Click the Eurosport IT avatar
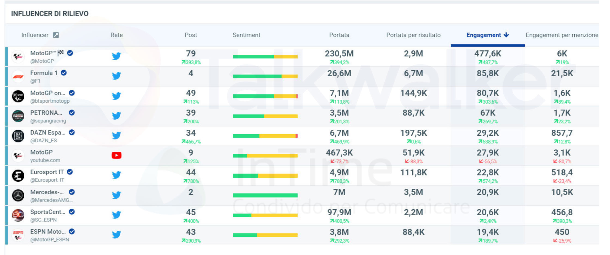The width and height of the screenshot is (610, 255). click(18, 176)
